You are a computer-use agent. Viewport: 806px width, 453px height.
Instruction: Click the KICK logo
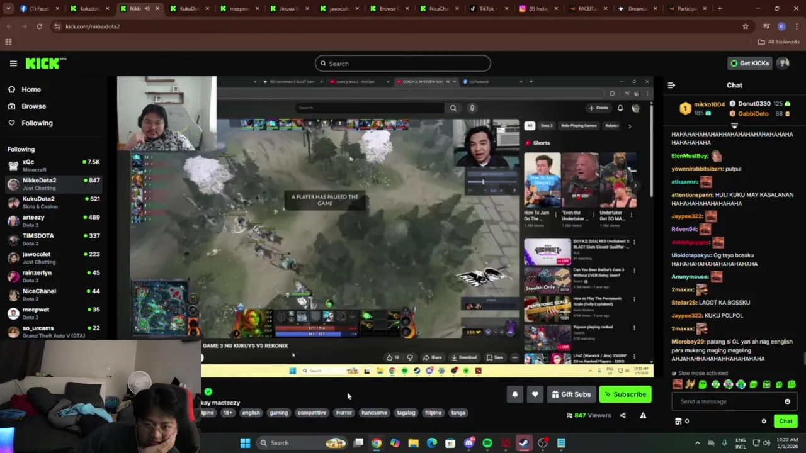click(x=46, y=63)
